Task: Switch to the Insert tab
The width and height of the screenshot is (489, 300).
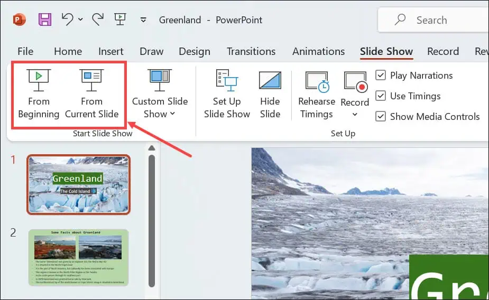Action: pos(110,51)
